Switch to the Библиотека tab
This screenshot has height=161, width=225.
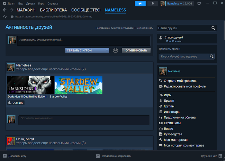(x=53, y=10)
